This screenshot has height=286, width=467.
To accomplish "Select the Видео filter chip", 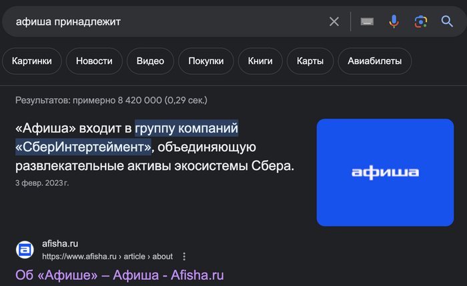I will coord(150,61).
